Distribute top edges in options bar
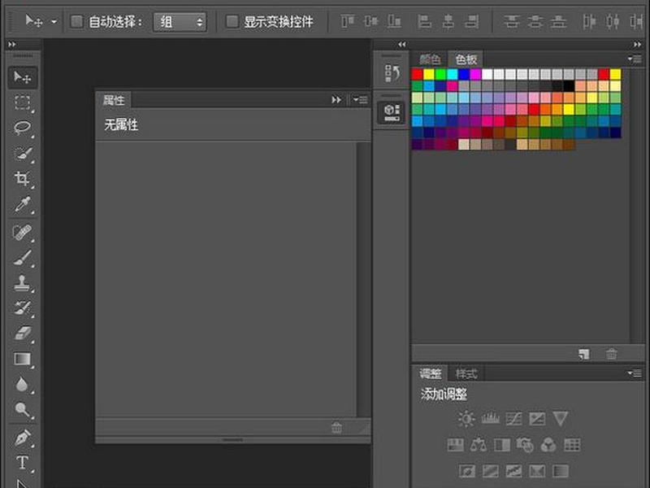The width and height of the screenshot is (650, 488). pos(512,21)
